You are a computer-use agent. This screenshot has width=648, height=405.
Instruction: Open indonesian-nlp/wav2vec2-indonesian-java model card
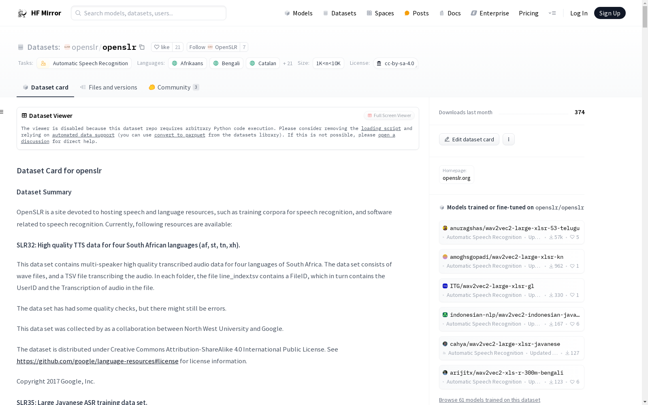pyautogui.click(x=512, y=319)
